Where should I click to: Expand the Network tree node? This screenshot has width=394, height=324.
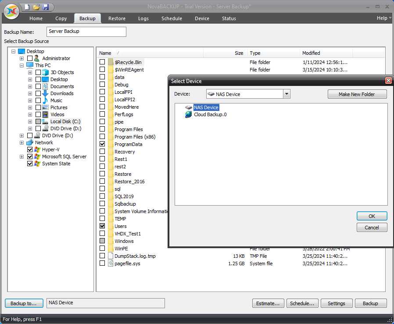point(21,142)
